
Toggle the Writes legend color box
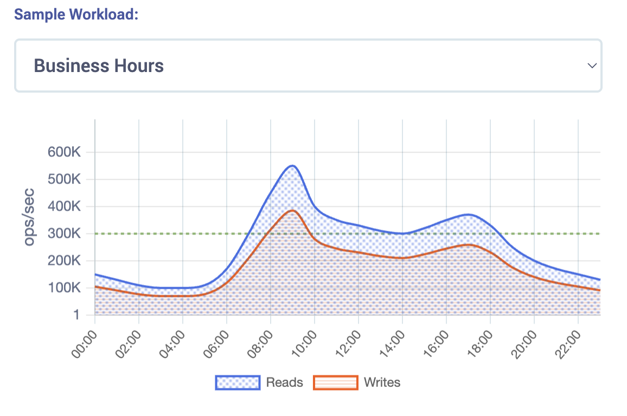(336, 382)
